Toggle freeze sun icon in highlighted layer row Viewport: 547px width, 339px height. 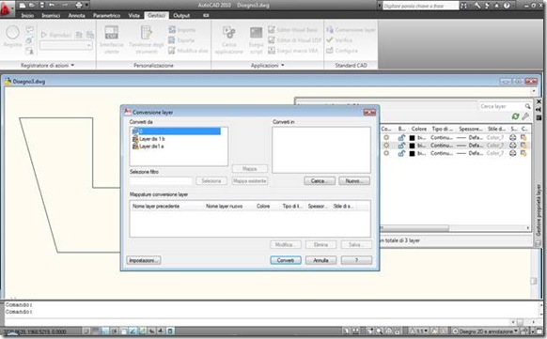point(386,146)
